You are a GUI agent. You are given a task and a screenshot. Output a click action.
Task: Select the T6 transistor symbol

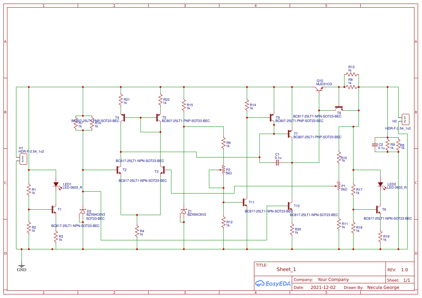(x=378, y=209)
